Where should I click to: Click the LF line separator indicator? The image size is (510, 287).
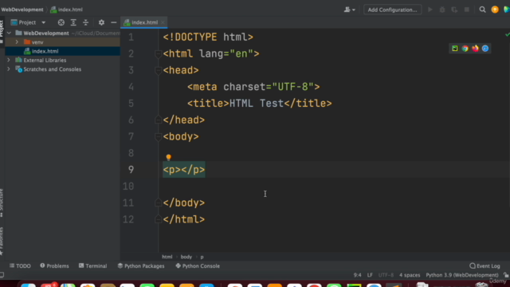(x=370, y=275)
